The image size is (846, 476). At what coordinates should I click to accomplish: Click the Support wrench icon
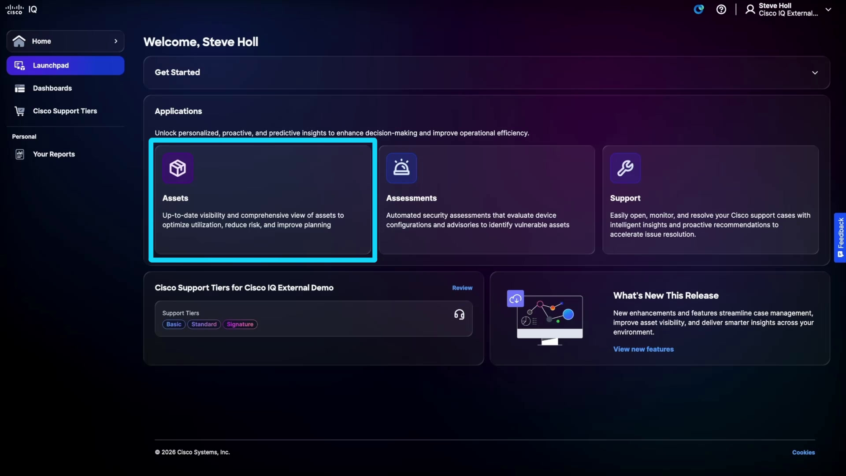pyautogui.click(x=625, y=168)
